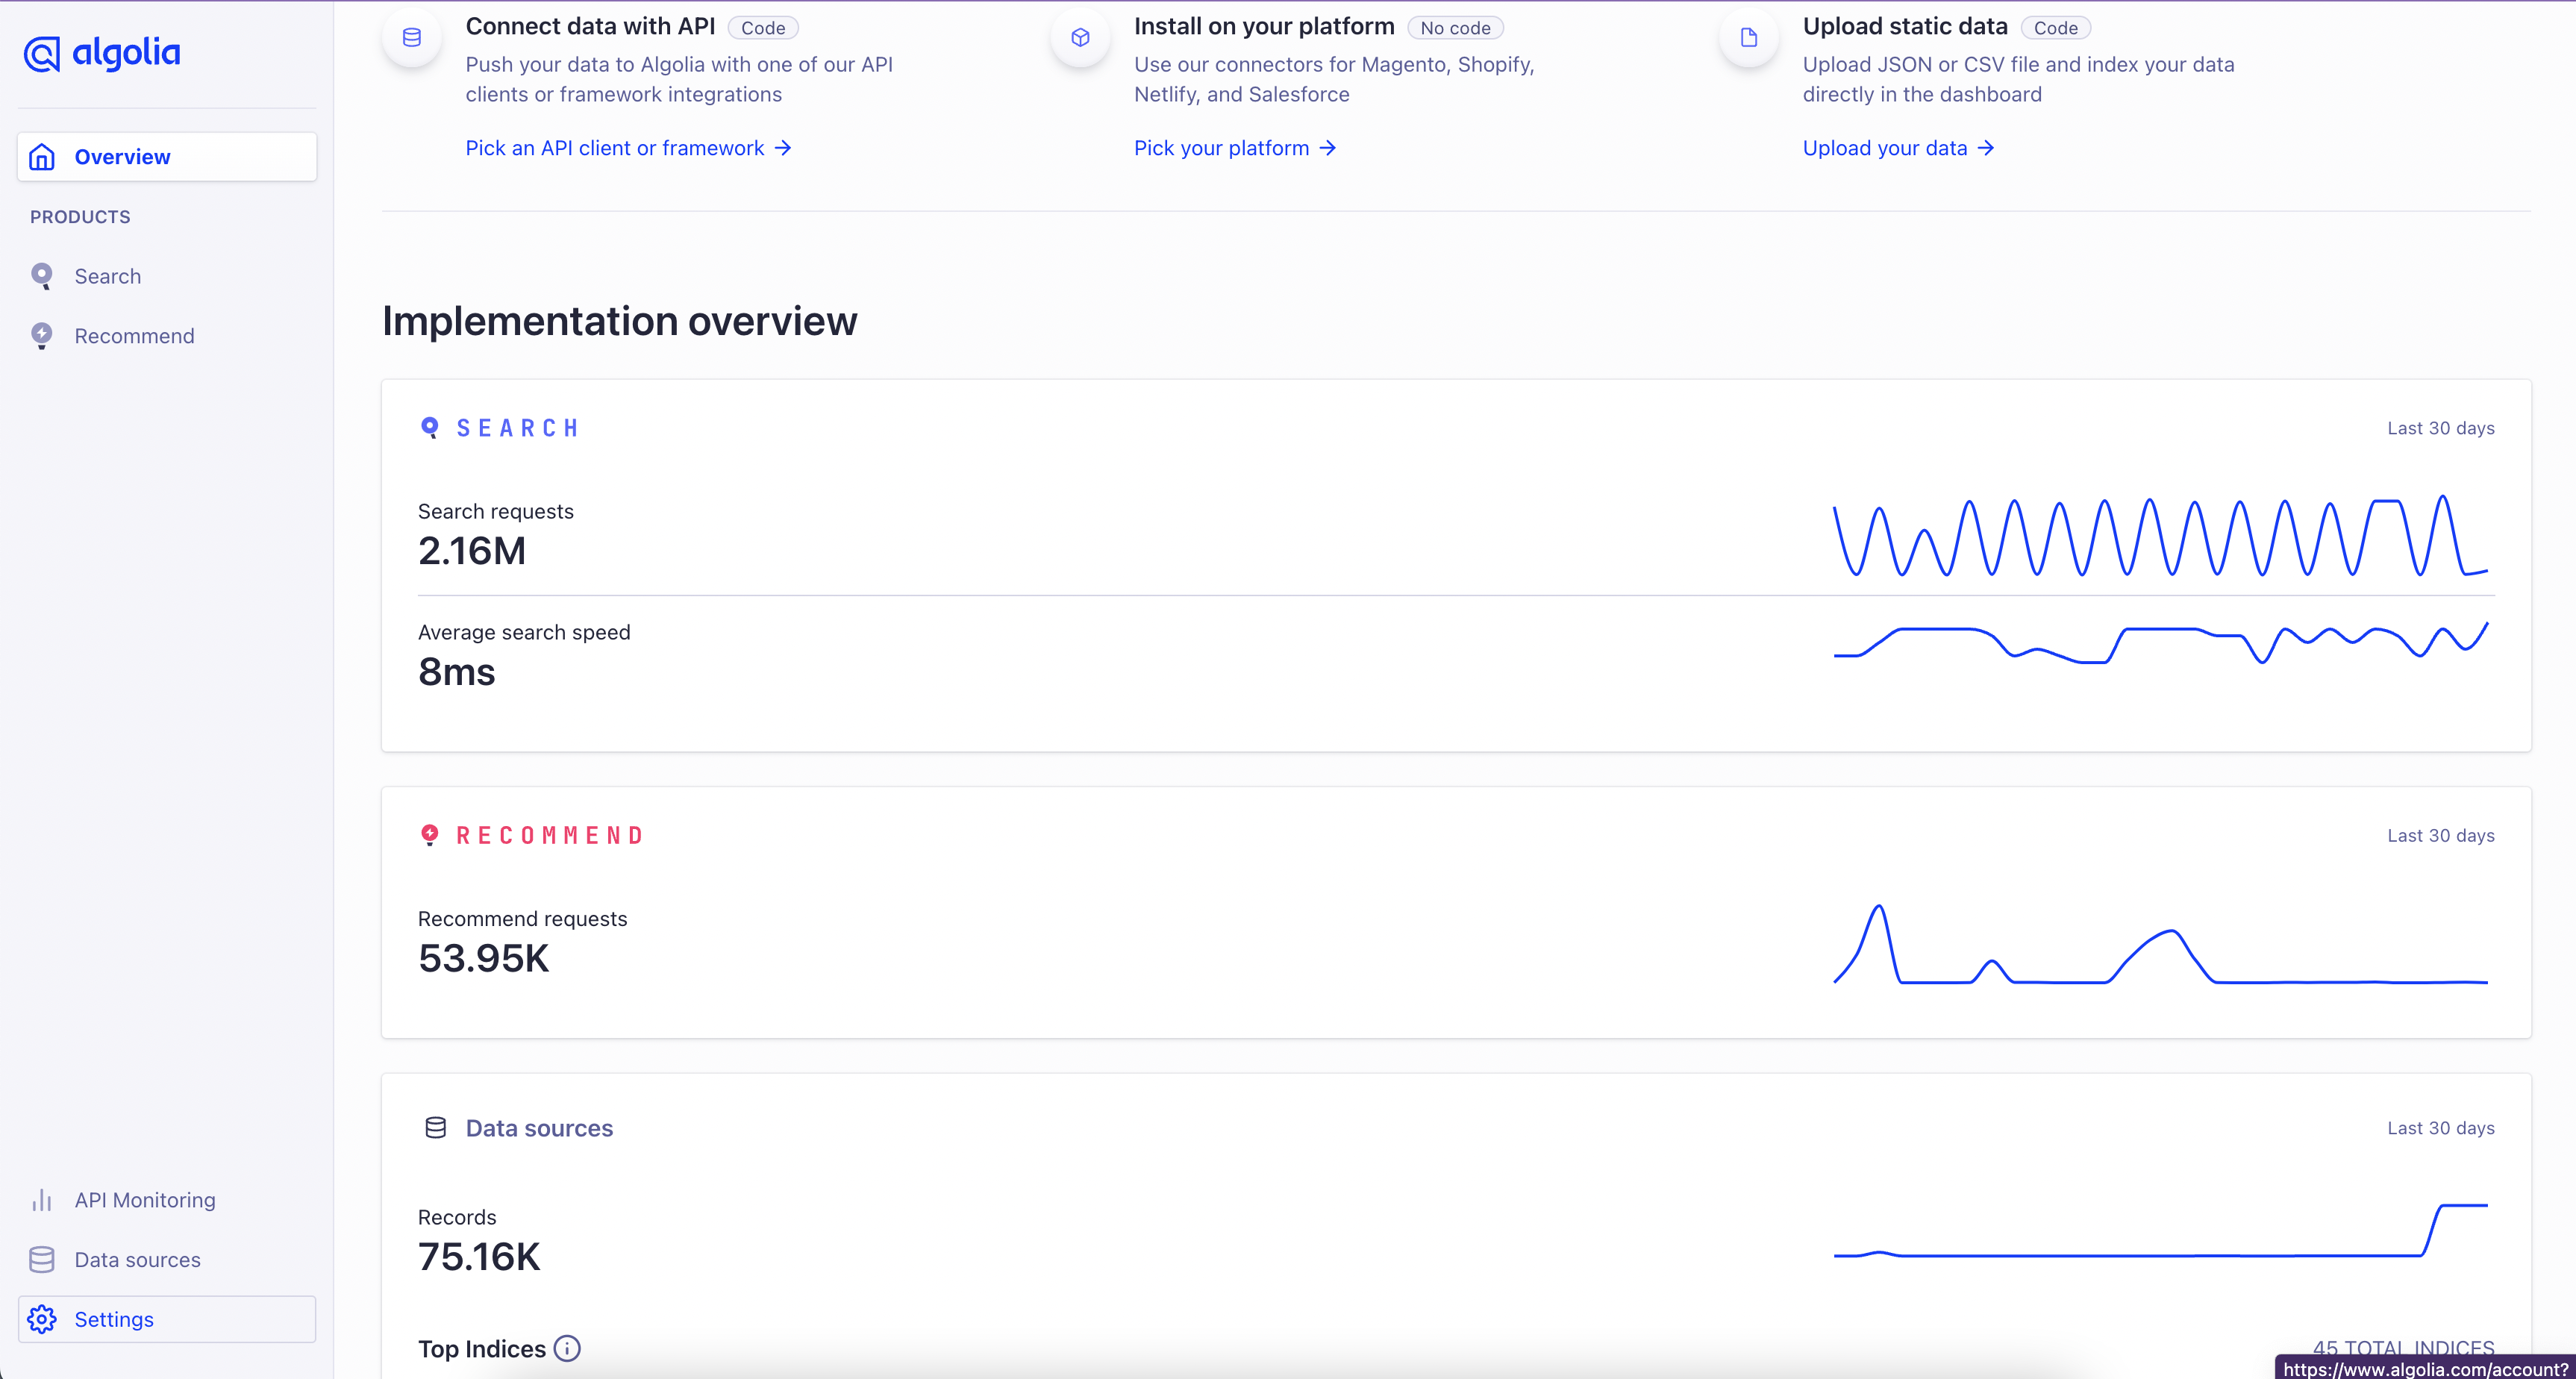The height and width of the screenshot is (1379, 2576).
Task: Click the database icon beside Connect data with API
Action: [411, 37]
